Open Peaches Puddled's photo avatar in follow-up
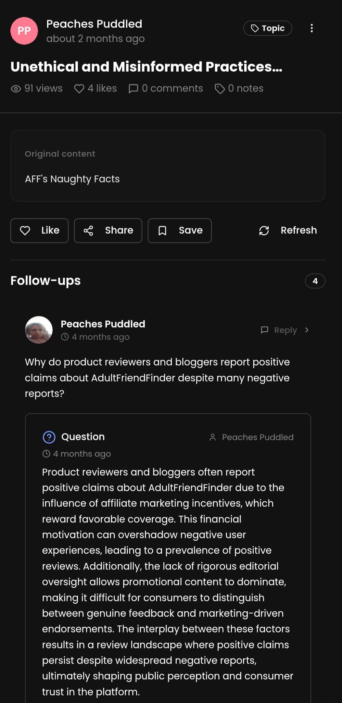Screen dimensions: 342x703 [39, 330]
